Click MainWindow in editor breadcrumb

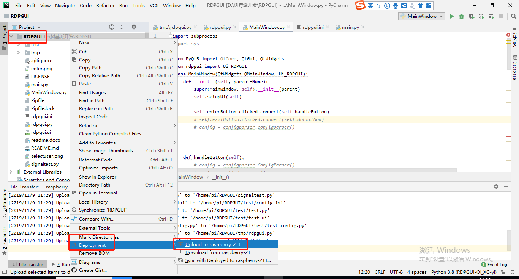[x=190, y=177]
